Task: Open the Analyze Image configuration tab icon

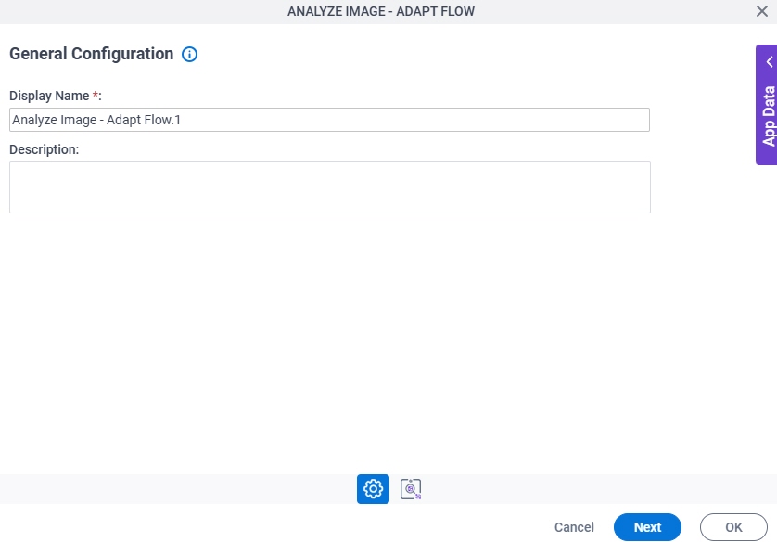Action: tap(411, 489)
